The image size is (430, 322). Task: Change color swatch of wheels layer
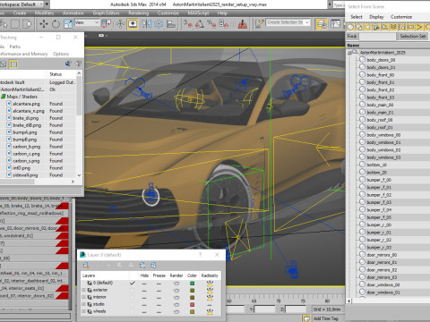(x=192, y=311)
